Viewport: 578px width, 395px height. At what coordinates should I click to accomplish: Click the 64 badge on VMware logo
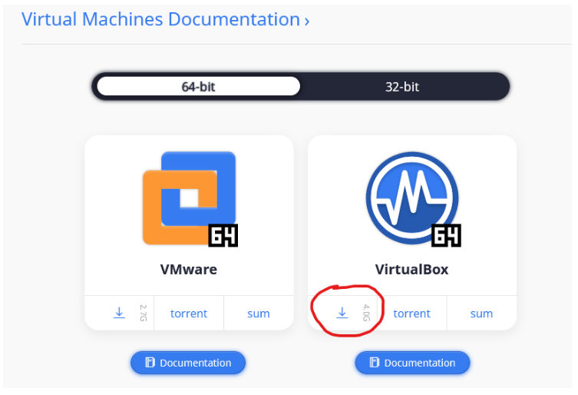point(223,235)
